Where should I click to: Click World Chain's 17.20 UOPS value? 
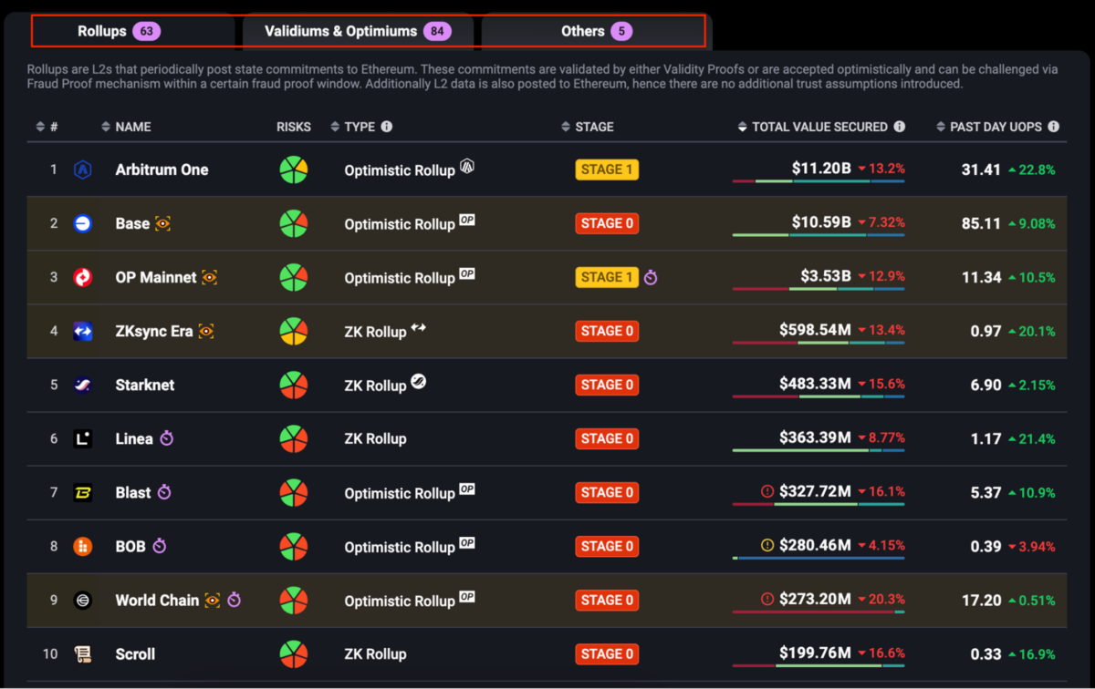981,600
